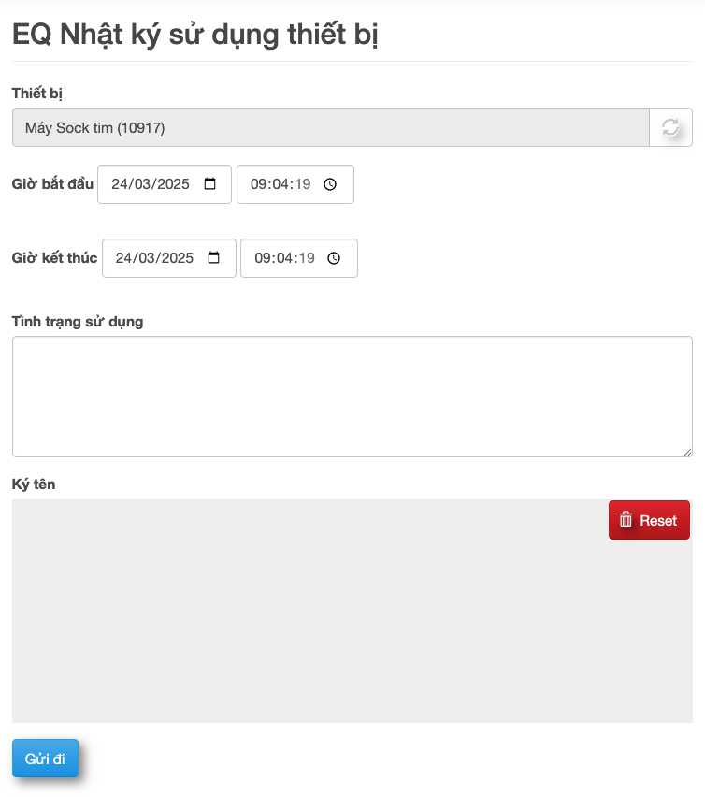The width and height of the screenshot is (705, 797).
Task: Click the text area resize handle corner
Action: point(687,452)
